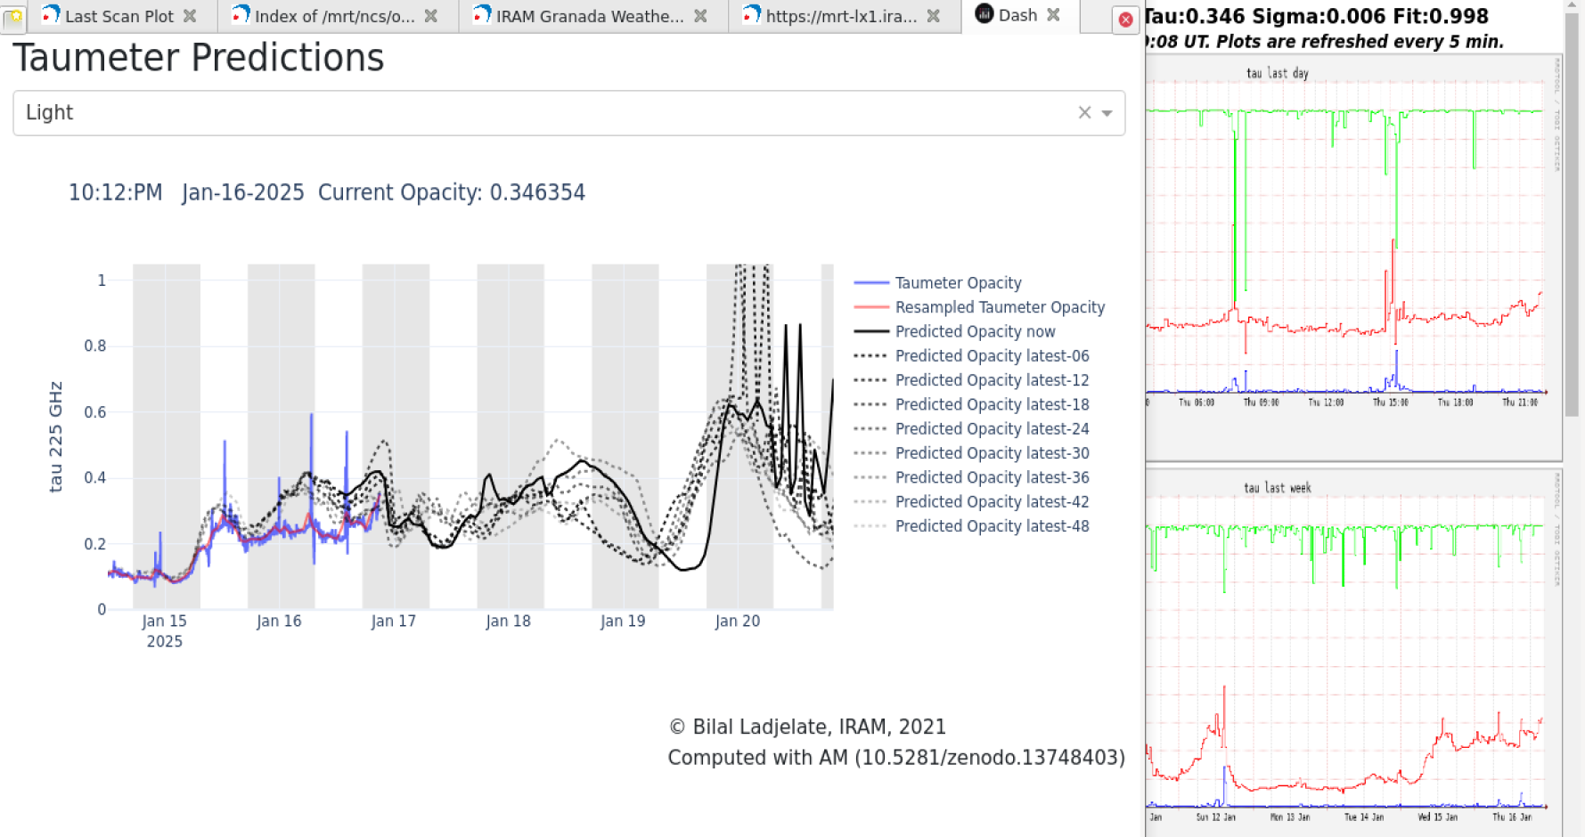Toggle Predicted Opacity latest-24 legend entry
Image resolution: width=1585 pixels, height=837 pixels.
coord(992,429)
